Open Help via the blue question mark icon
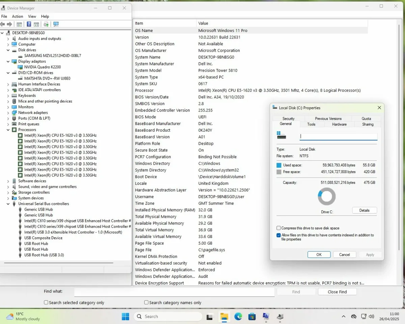The height and width of the screenshot is (324, 405). coord(29,24)
